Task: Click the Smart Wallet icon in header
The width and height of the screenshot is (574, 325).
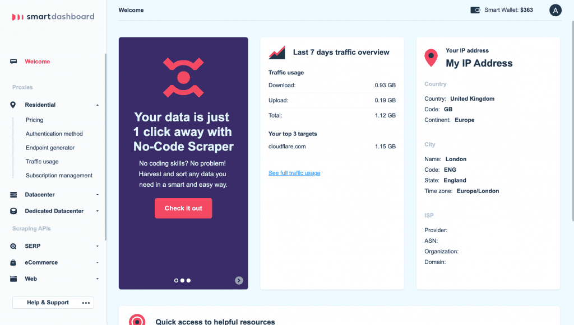Action: point(475,10)
